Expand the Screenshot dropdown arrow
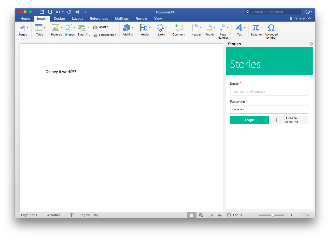330x239 pixels. [115, 35]
